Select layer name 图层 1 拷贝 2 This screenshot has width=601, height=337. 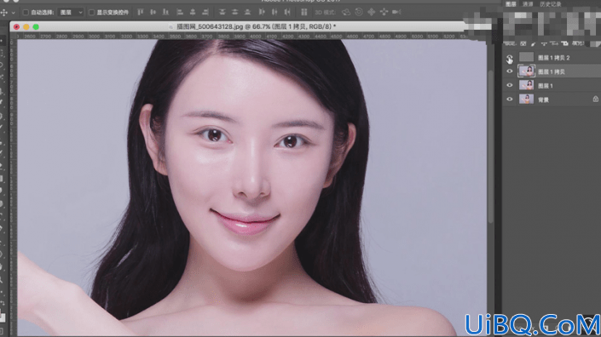click(553, 58)
